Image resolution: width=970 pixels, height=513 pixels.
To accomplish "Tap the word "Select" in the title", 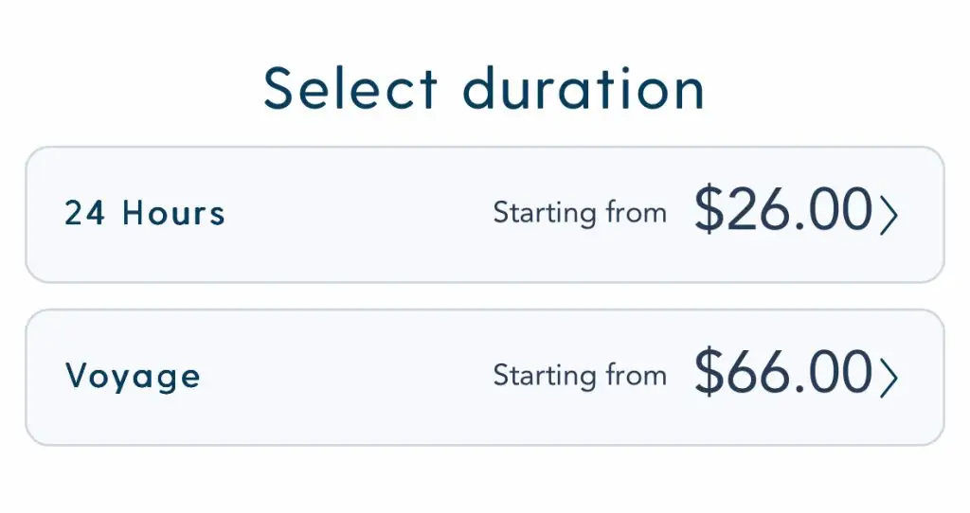I will click(350, 89).
